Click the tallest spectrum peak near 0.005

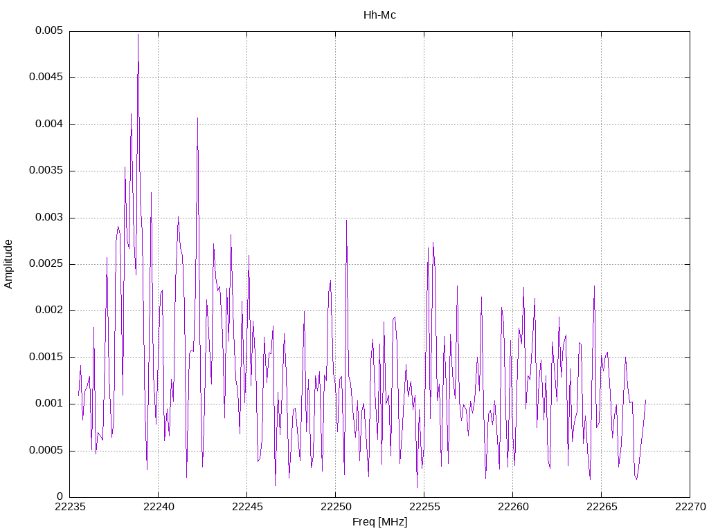tap(138, 36)
